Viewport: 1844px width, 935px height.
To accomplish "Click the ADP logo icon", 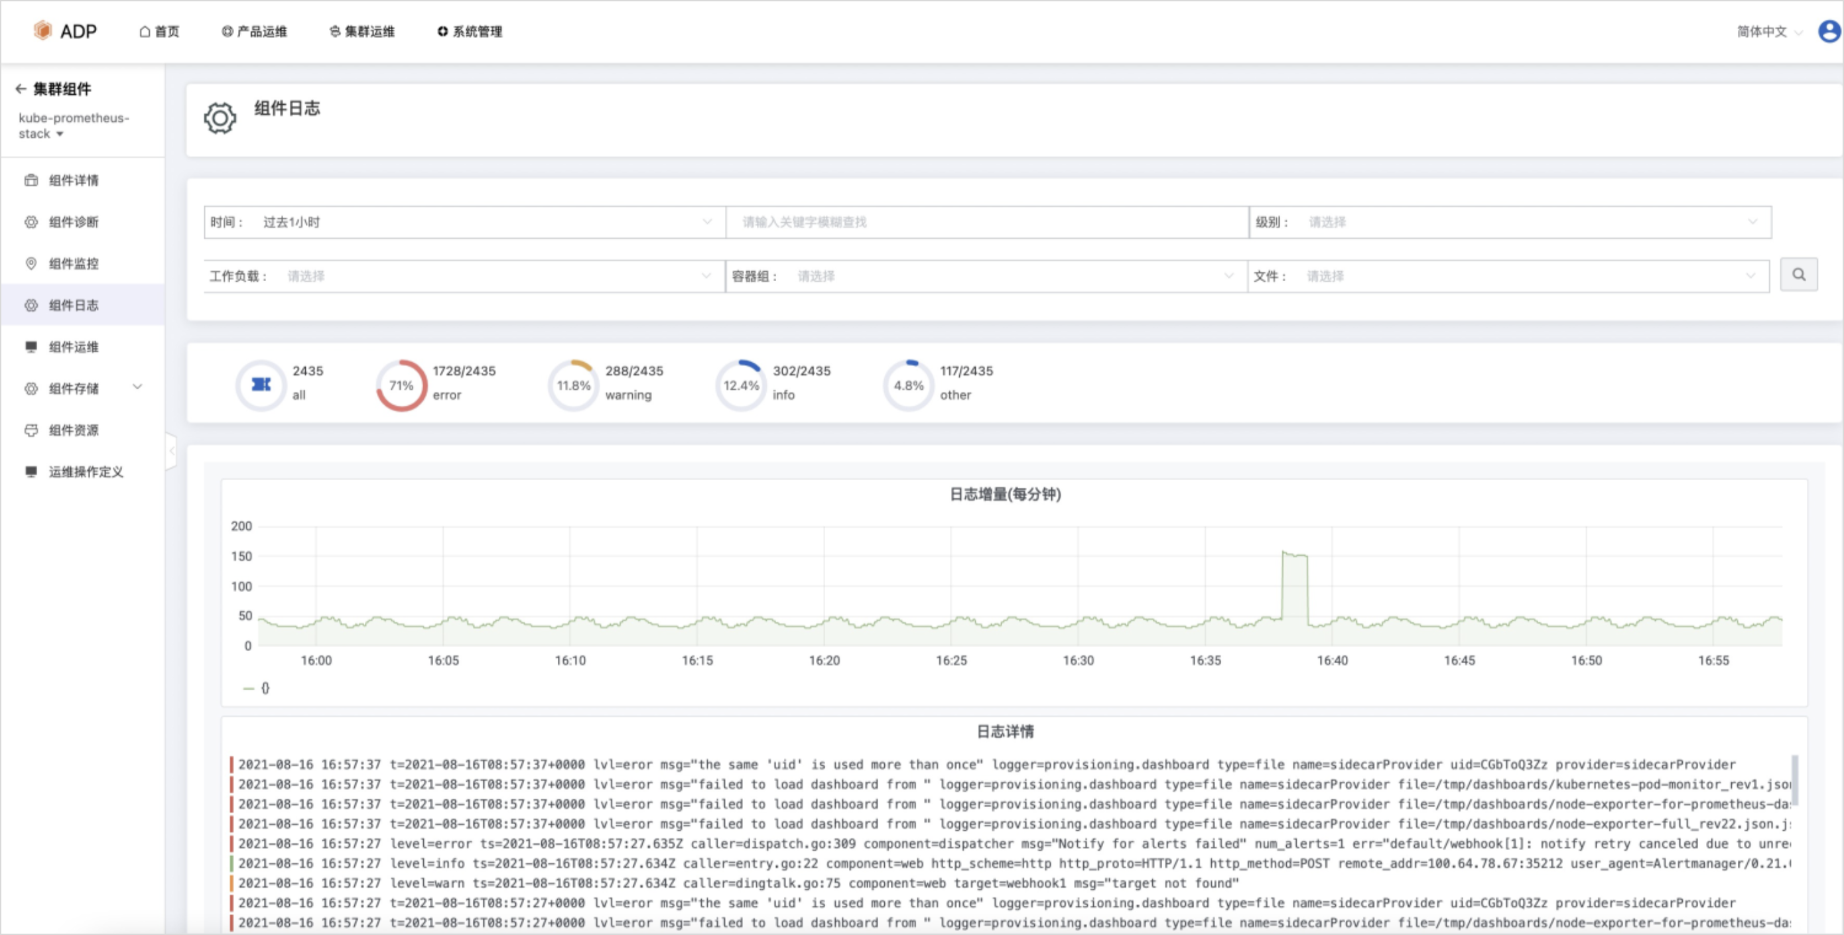I will tap(43, 30).
